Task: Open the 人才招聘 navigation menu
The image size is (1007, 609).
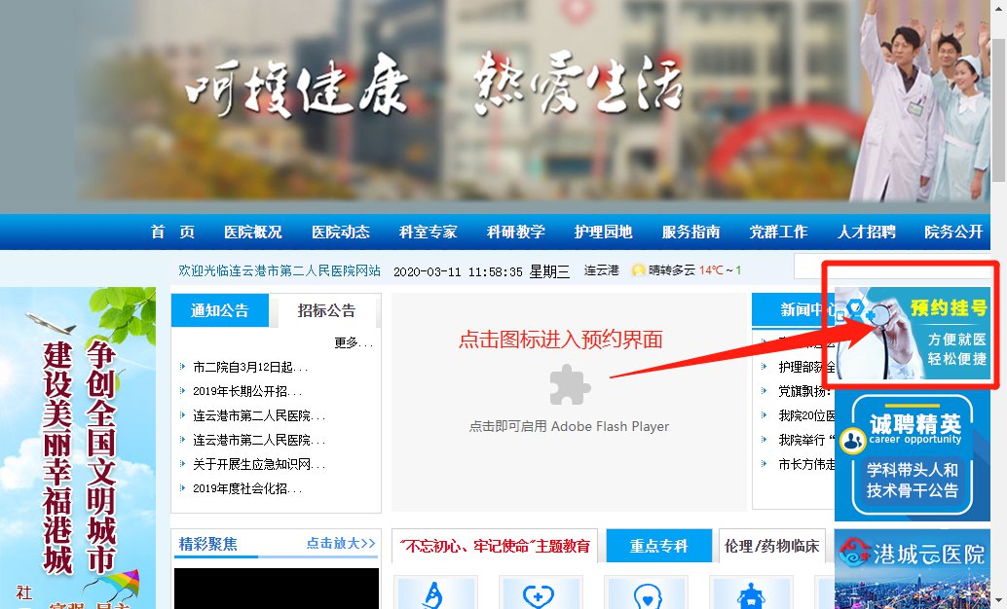Action: [867, 233]
